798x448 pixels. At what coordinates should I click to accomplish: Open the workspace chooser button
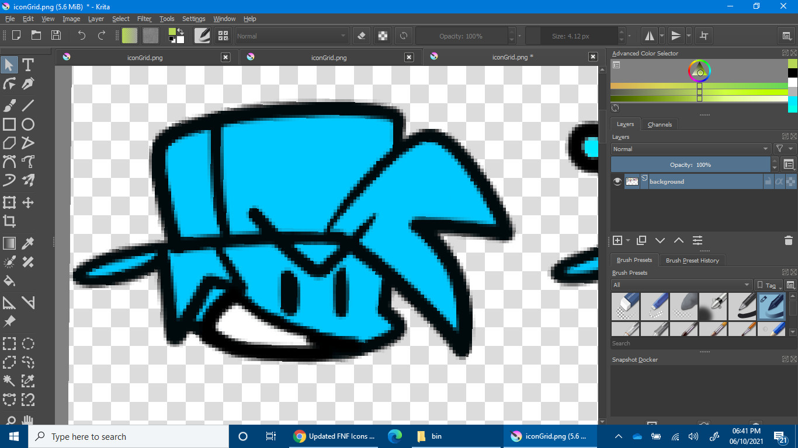point(787,36)
